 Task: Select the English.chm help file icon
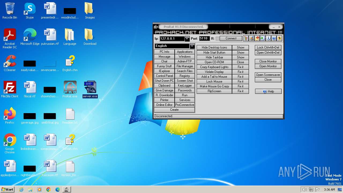coord(70,63)
